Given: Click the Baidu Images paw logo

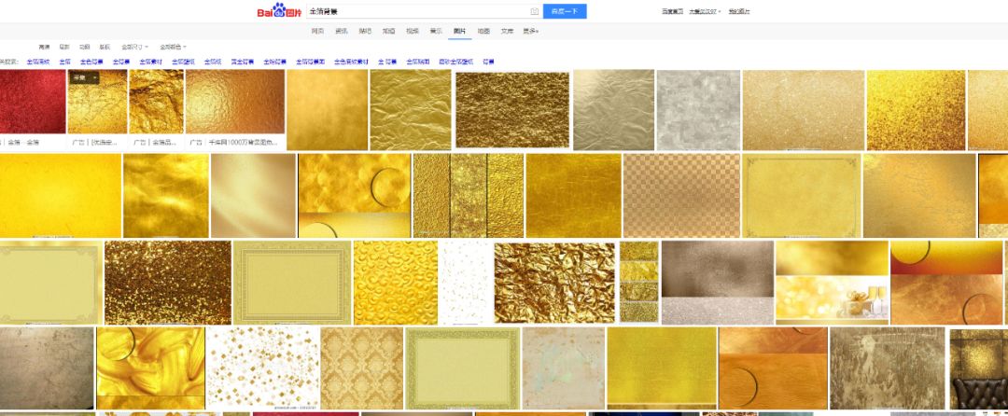Looking at the screenshot, I should tap(280, 11).
